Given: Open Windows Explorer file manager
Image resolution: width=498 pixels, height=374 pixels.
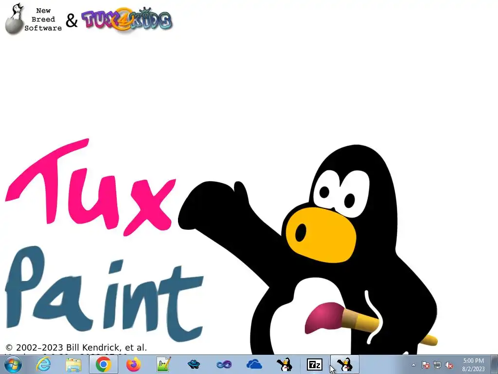Looking at the screenshot, I should pos(73,364).
